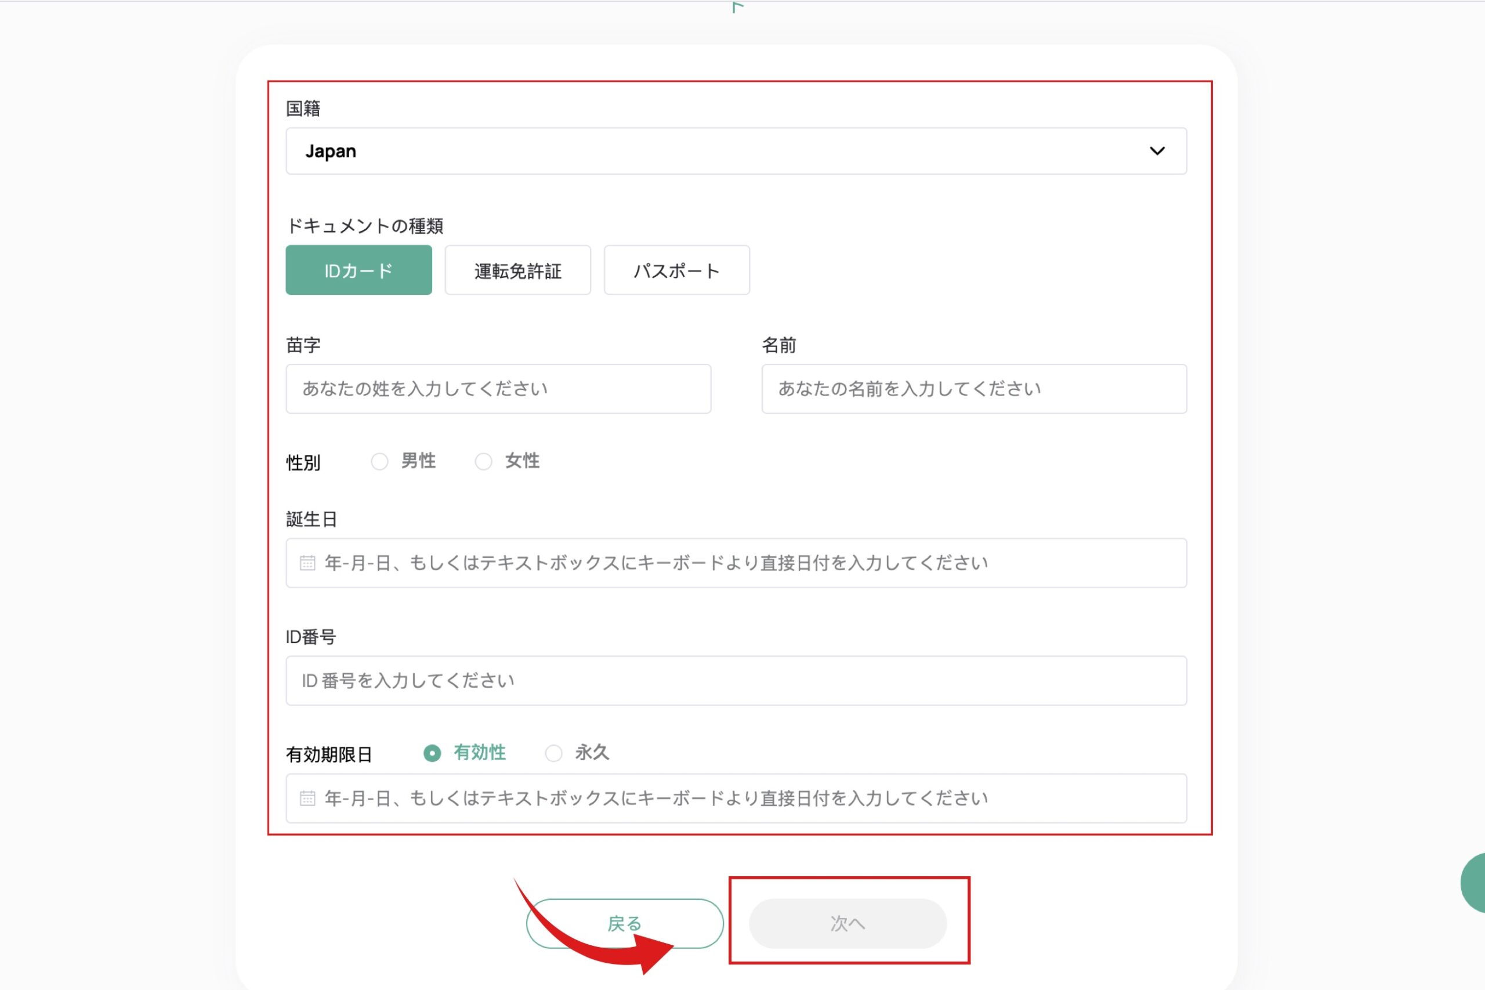Click the 有効期限日 label text
This screenshot has height=990, width=1485.
(329, 754)
